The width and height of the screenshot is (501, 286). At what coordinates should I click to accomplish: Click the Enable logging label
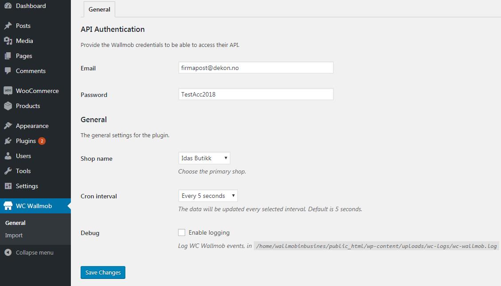click(209, 232)
